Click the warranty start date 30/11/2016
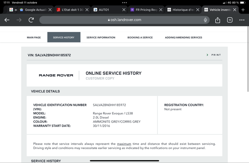 tap(101, 126)
